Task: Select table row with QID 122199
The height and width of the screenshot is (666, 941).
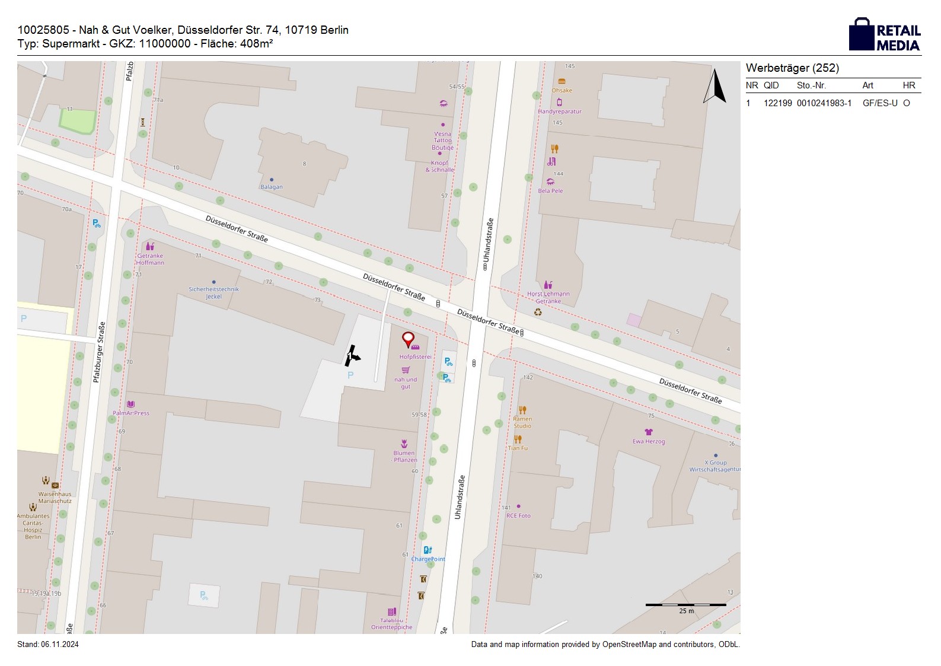Action: click(x=832, y=103)
